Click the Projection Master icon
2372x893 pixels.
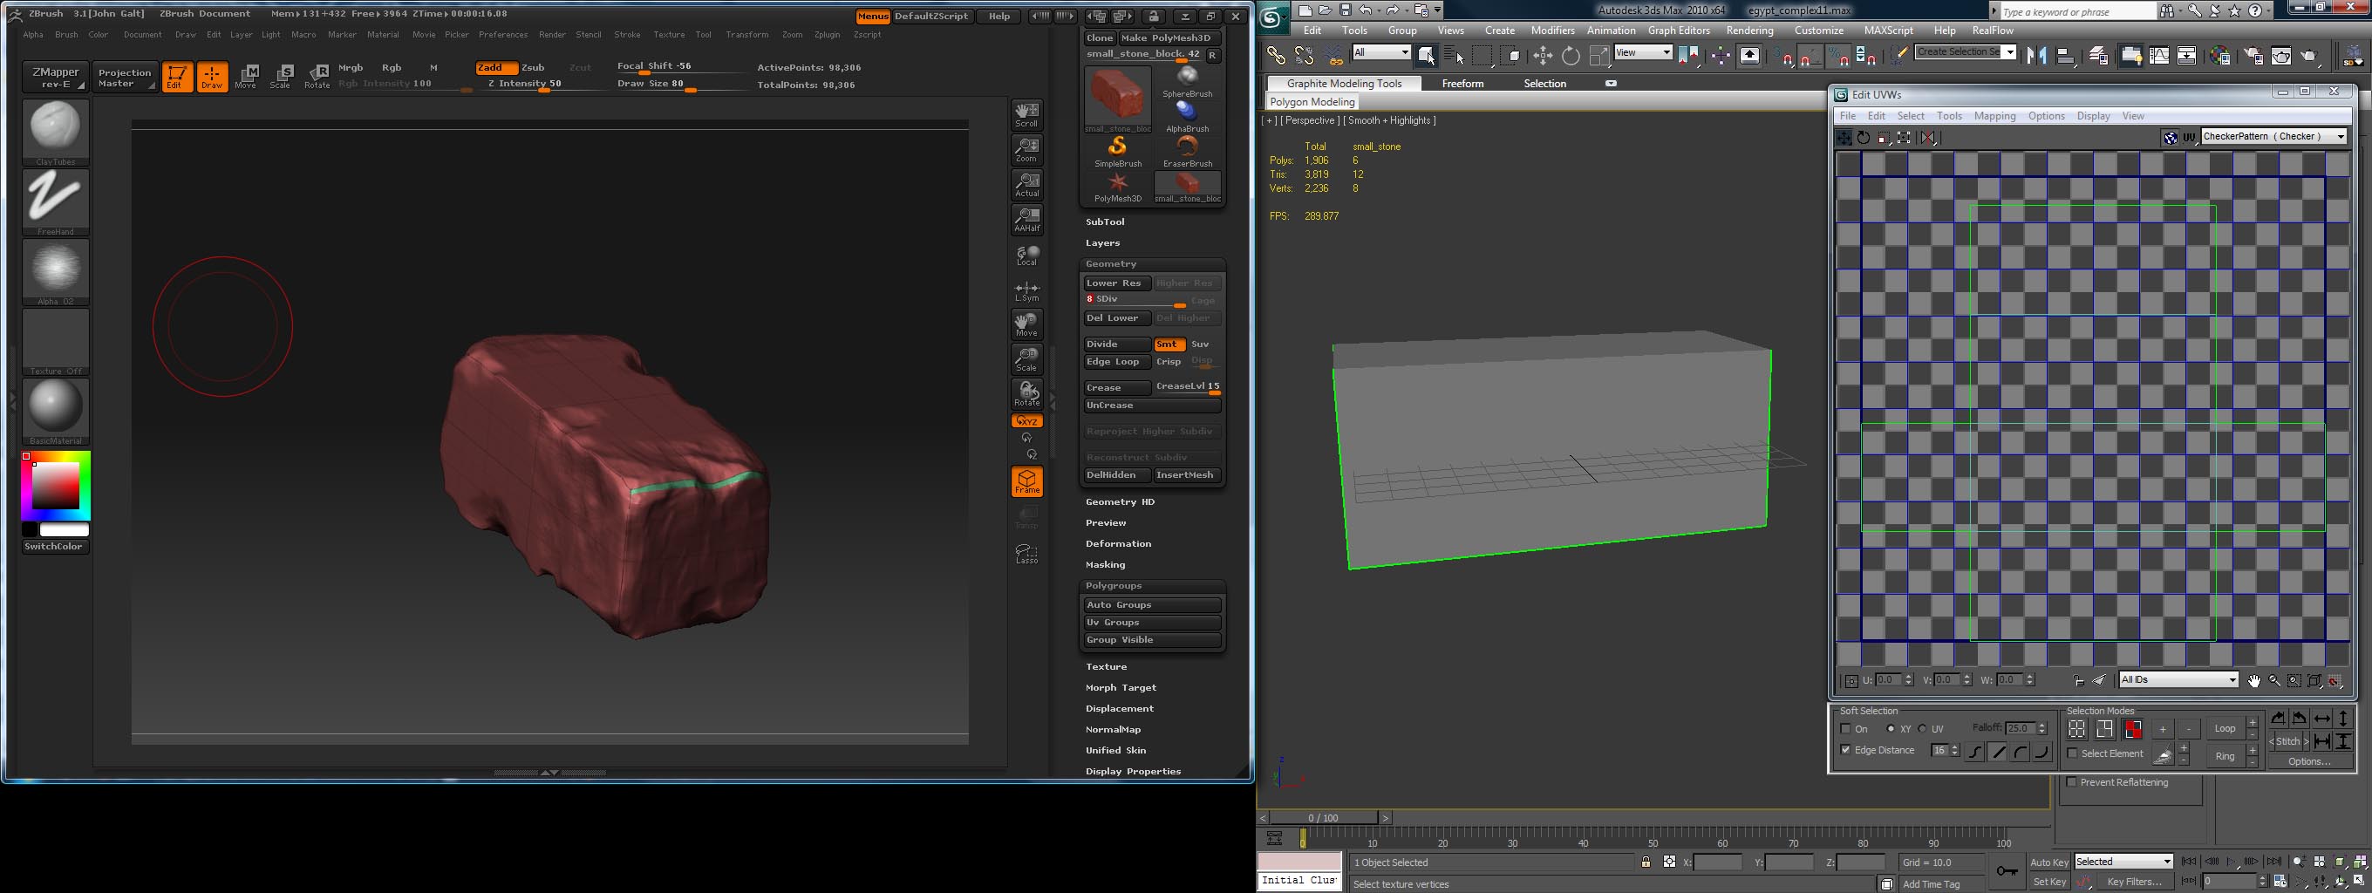(125, 78)
